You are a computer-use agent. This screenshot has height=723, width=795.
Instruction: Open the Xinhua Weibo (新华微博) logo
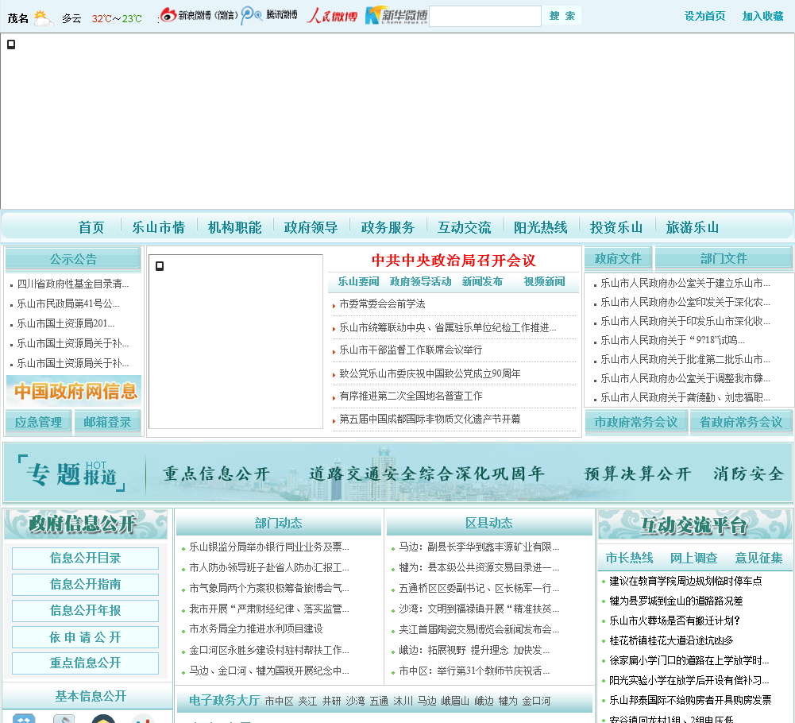coord(396,15)
